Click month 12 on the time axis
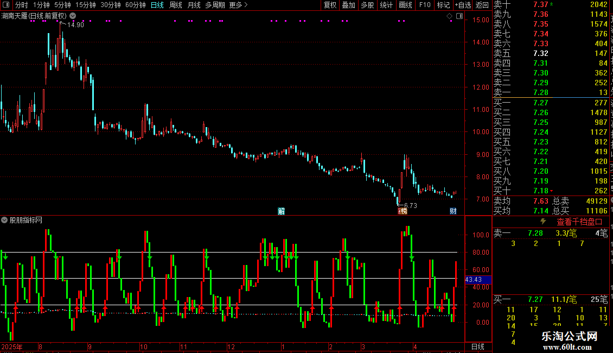Viewport: 613px width, 353px height. [x=231, y=346]
